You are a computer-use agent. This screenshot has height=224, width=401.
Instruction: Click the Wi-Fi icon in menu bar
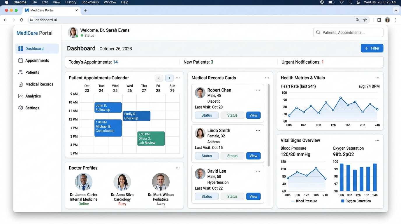coord(341,2)
